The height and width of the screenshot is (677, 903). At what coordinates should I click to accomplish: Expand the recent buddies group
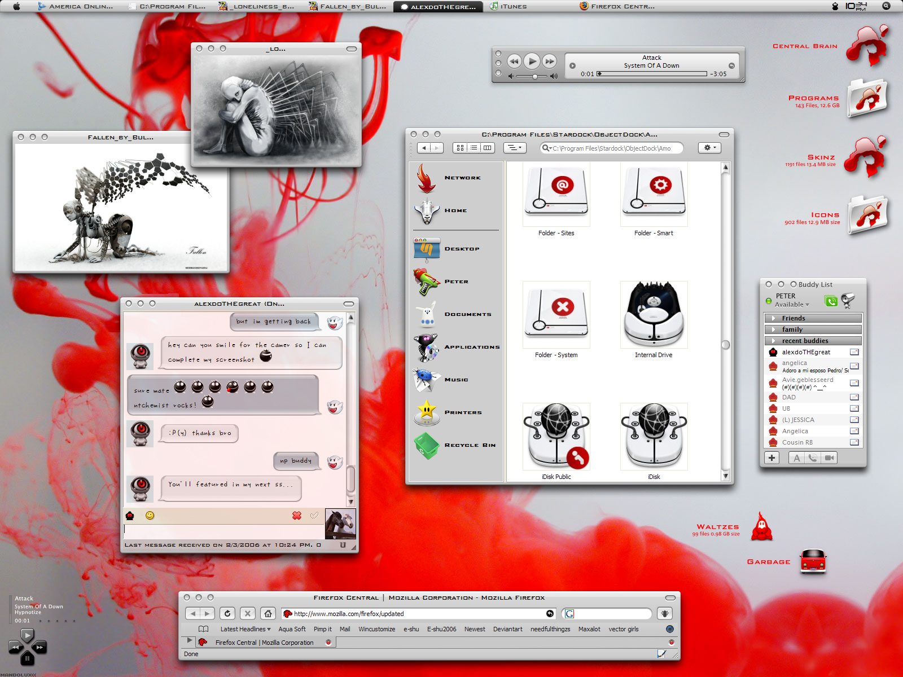[x=813, y=341]
